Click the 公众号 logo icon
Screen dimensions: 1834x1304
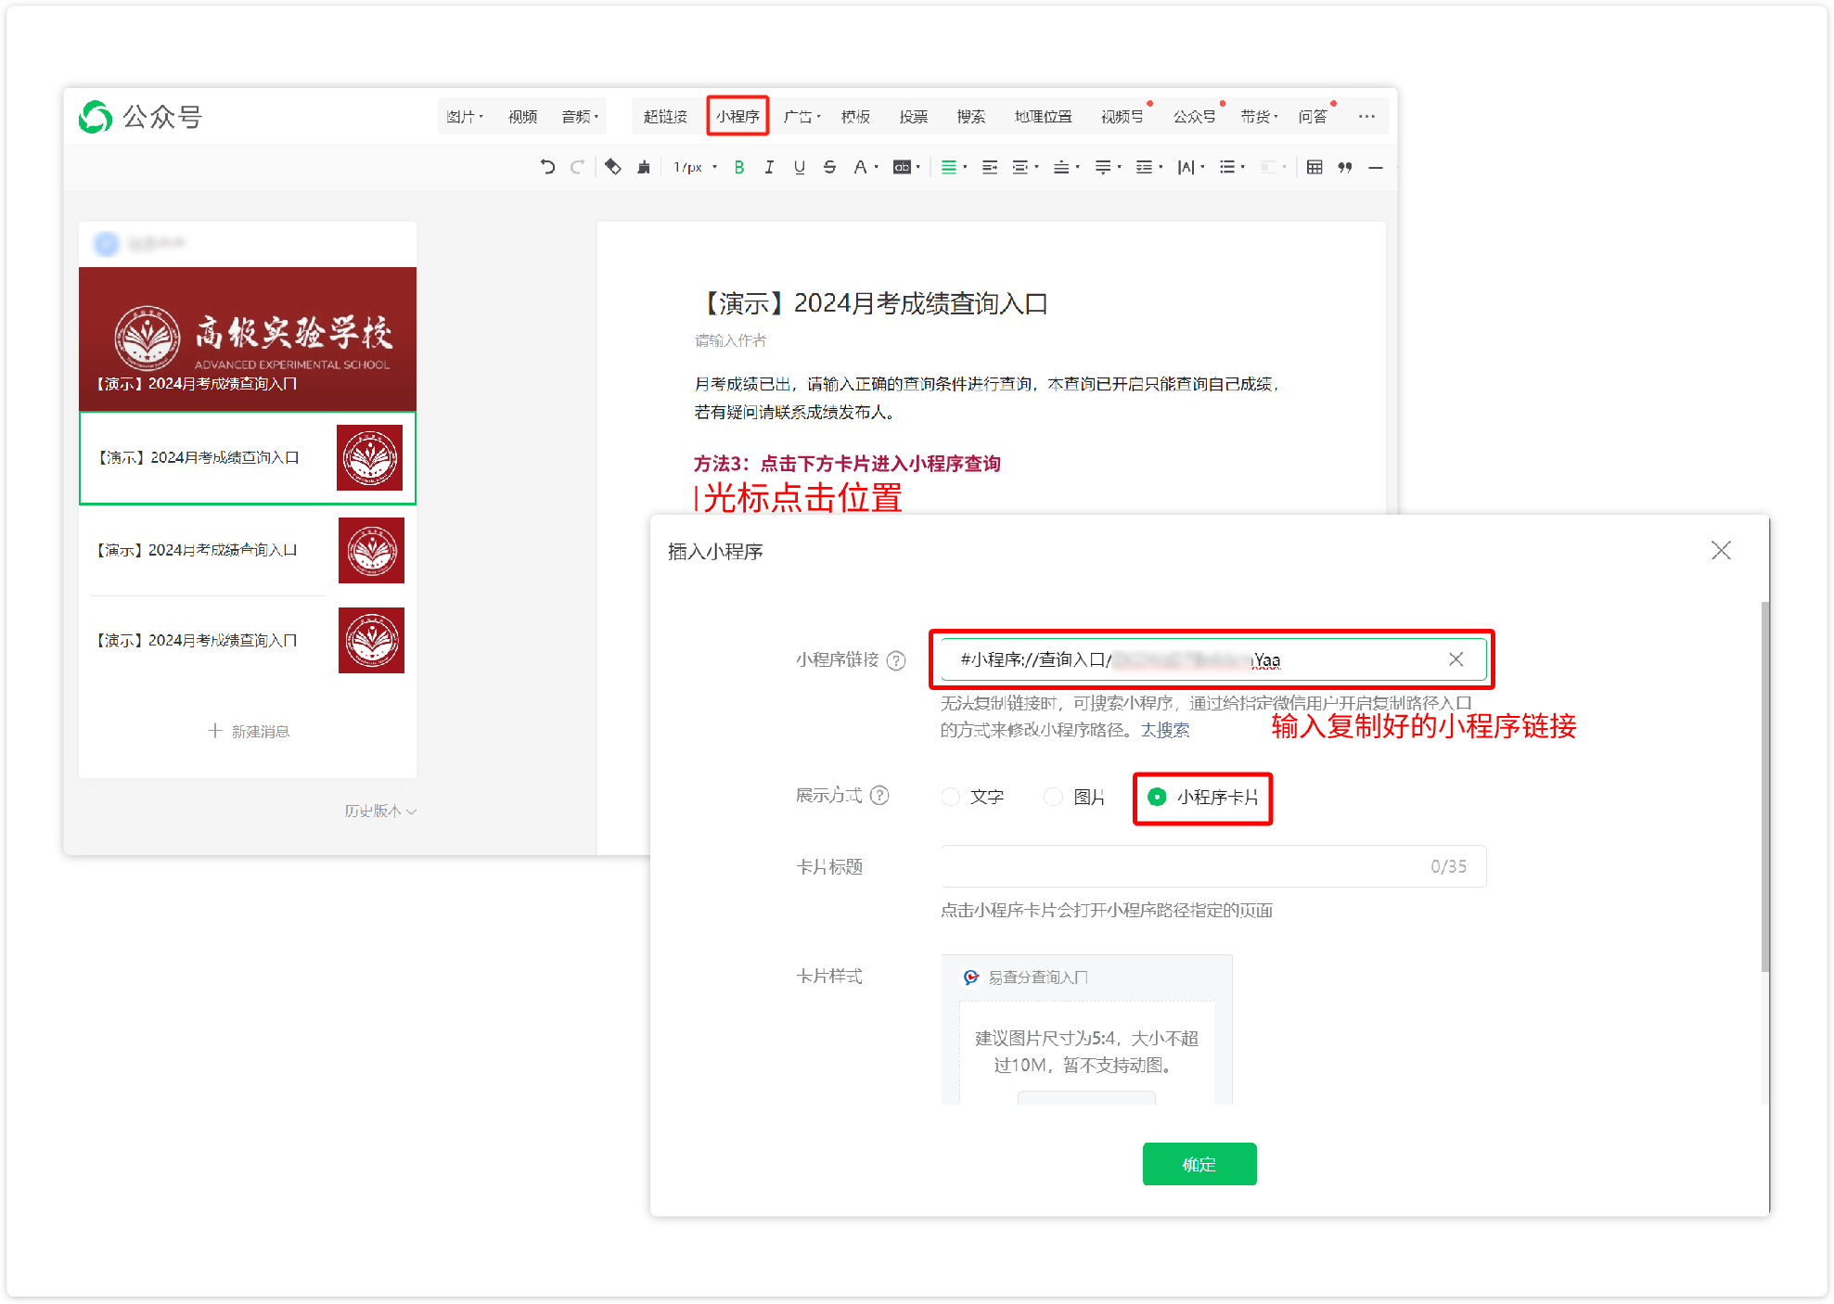click(96, 117)
